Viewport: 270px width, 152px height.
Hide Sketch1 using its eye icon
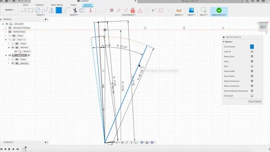(x=16, y=52)
